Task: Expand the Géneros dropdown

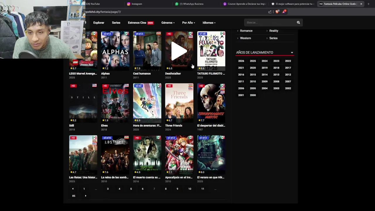Action: point(168,23)
